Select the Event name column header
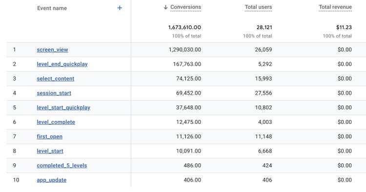366x192 pixels. [52, 8]
